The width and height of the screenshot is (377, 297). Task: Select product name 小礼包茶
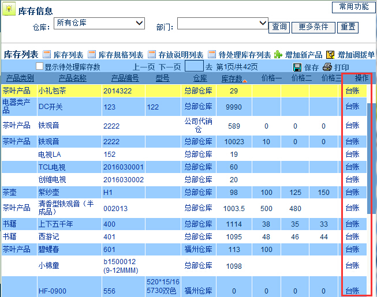52,91
